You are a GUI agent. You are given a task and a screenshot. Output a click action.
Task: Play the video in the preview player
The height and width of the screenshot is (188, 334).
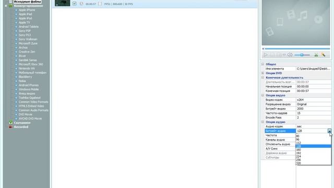click(266, 55)
